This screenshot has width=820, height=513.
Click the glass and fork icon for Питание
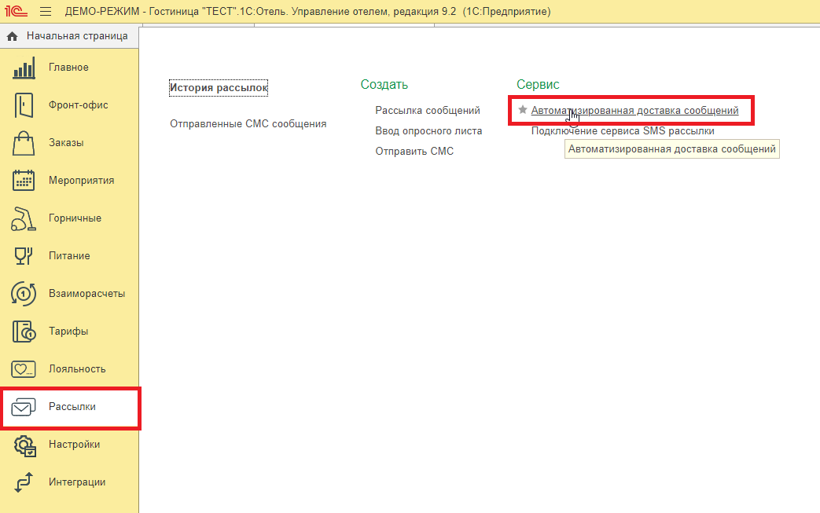[24, 256]
